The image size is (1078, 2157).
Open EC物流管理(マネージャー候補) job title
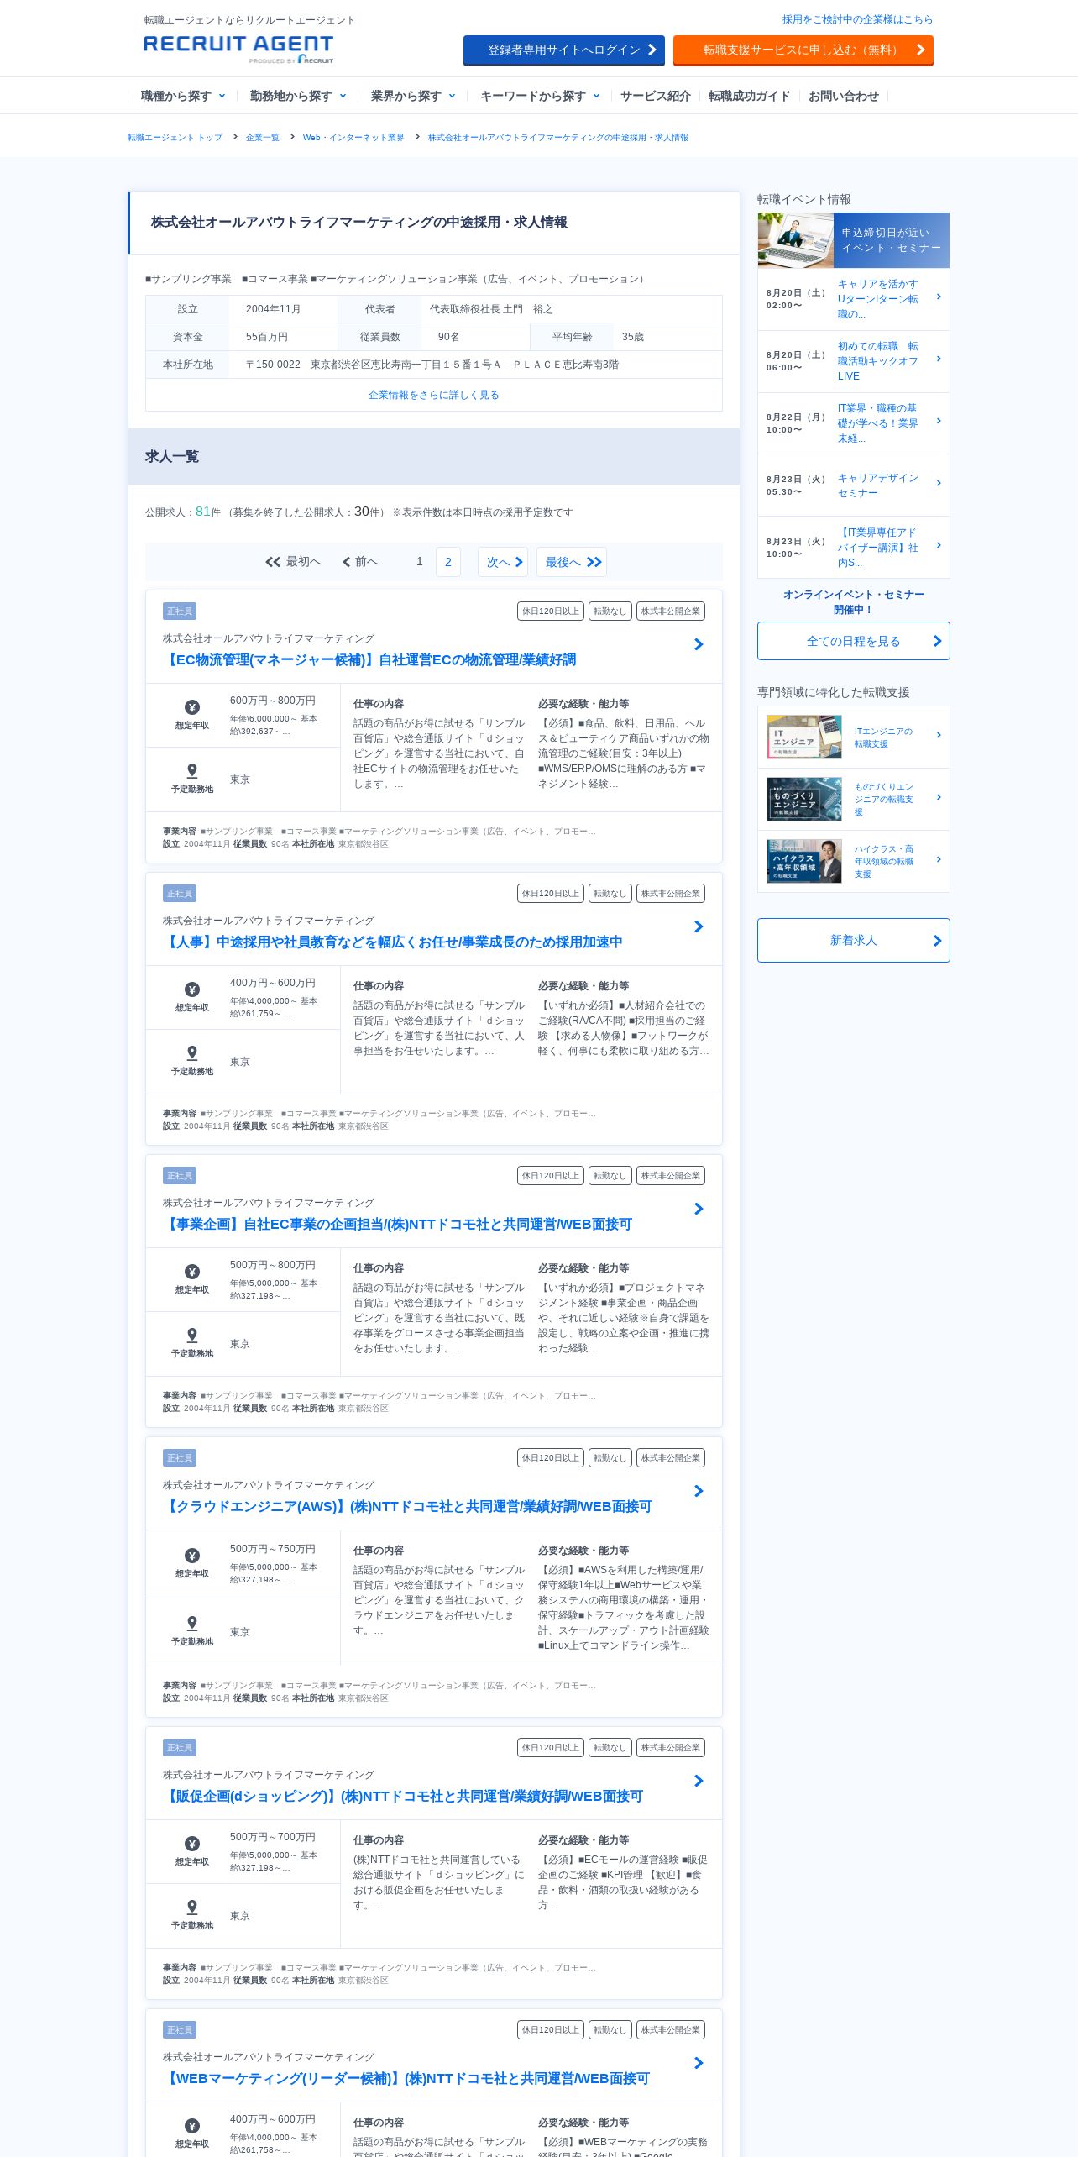point(369,659)
